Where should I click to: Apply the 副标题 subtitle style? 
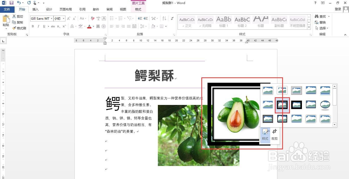279,22
